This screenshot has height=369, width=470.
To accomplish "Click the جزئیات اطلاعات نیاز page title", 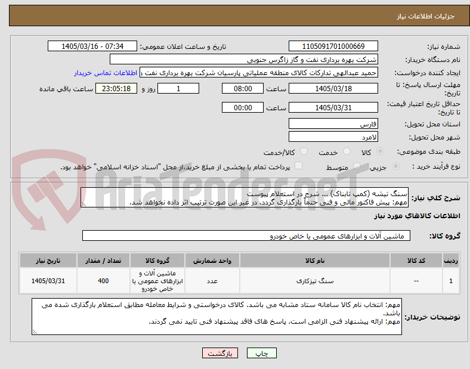I will point(425,16).
